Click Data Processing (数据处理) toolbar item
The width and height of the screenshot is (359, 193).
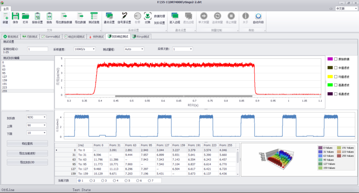pyautogui.click(x=159, y=16)
